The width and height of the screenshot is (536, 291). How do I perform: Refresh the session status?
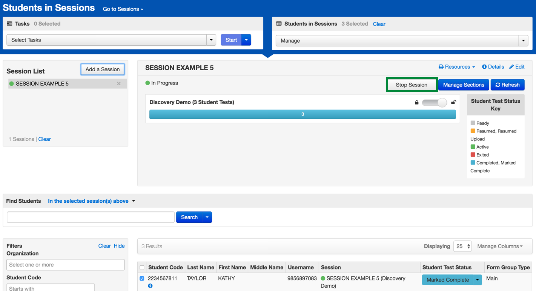507,85
